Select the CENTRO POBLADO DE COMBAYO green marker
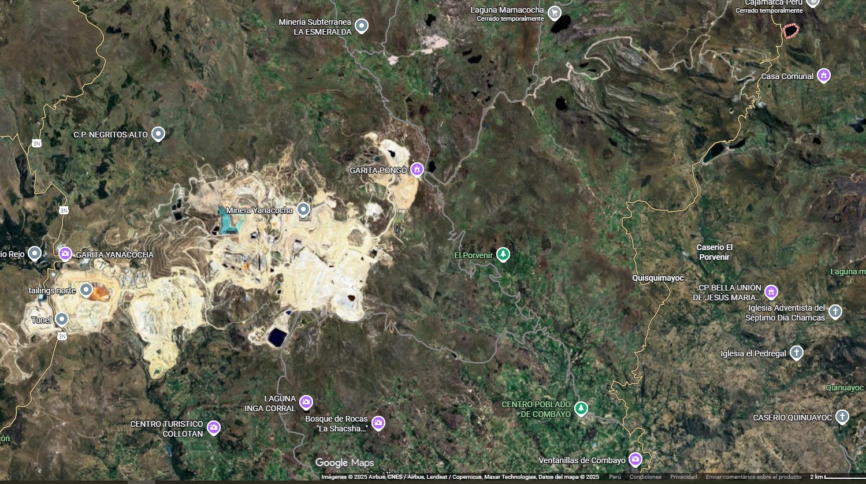Screen dimensions: 866x484 click(581, 409)
